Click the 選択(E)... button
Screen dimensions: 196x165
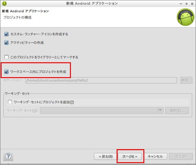(x=177, y=111)
